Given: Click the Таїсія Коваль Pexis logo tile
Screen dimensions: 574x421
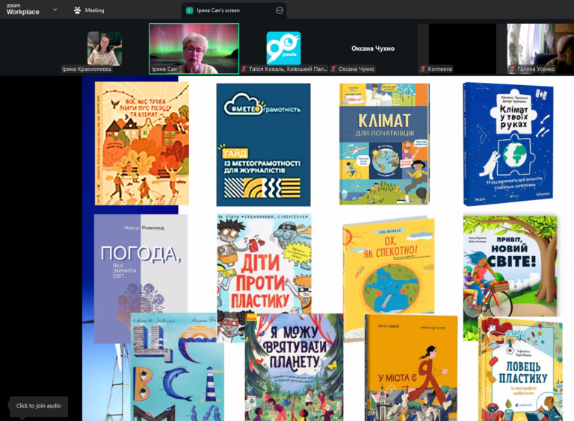Looking at the screenshot, I should [283, 47].
